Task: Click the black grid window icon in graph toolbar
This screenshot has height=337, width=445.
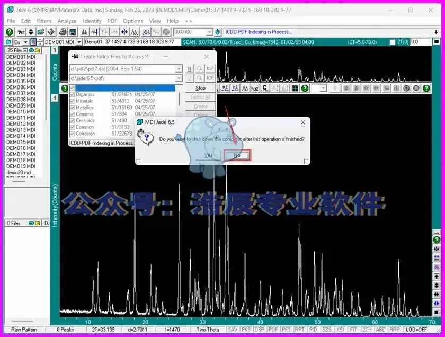Action: coord(295,88)
